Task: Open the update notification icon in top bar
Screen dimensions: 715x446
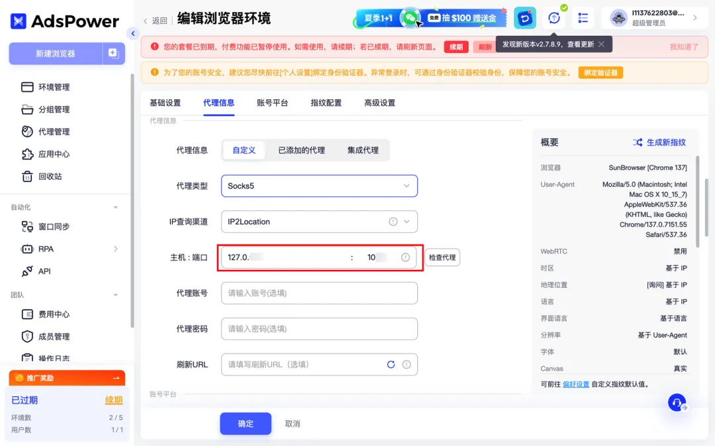Action: coord(554,18)
